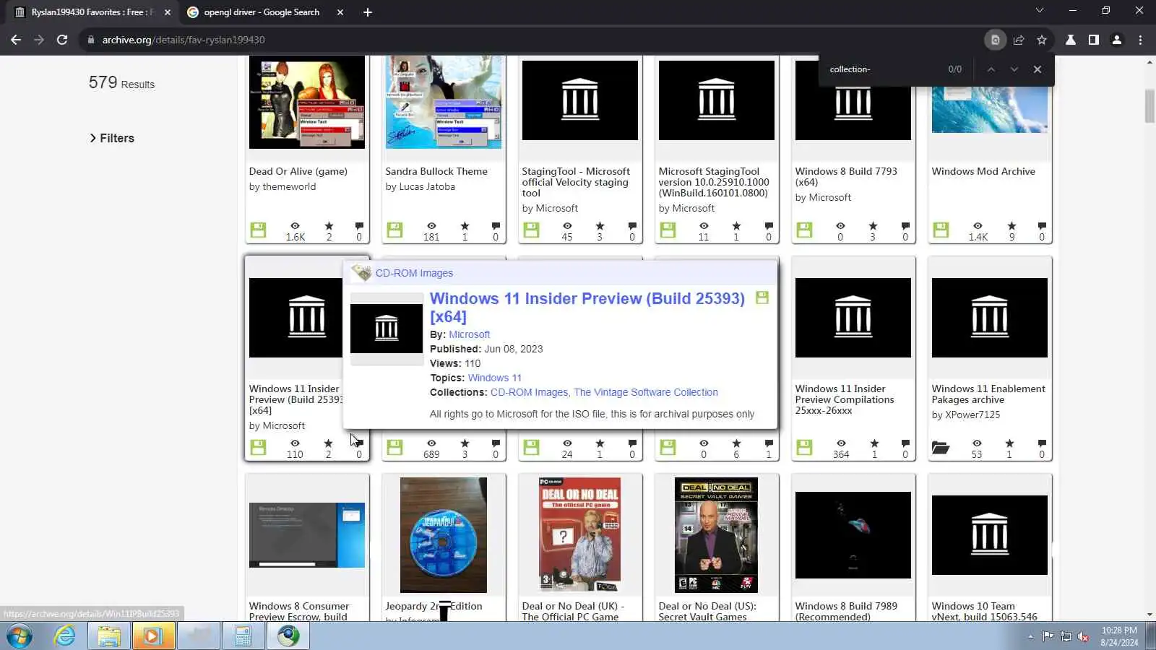This screenshot has height=650, width=1156.
Task: Click reviews icon on Sandra Bullock Theme card
Action: tap(496, 226)
